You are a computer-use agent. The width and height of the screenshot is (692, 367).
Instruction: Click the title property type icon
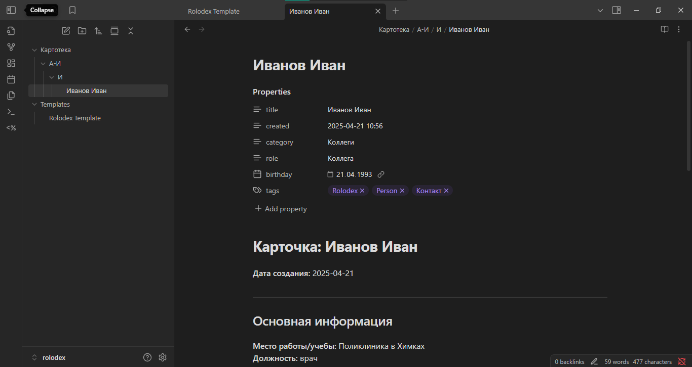coord(257,110)
